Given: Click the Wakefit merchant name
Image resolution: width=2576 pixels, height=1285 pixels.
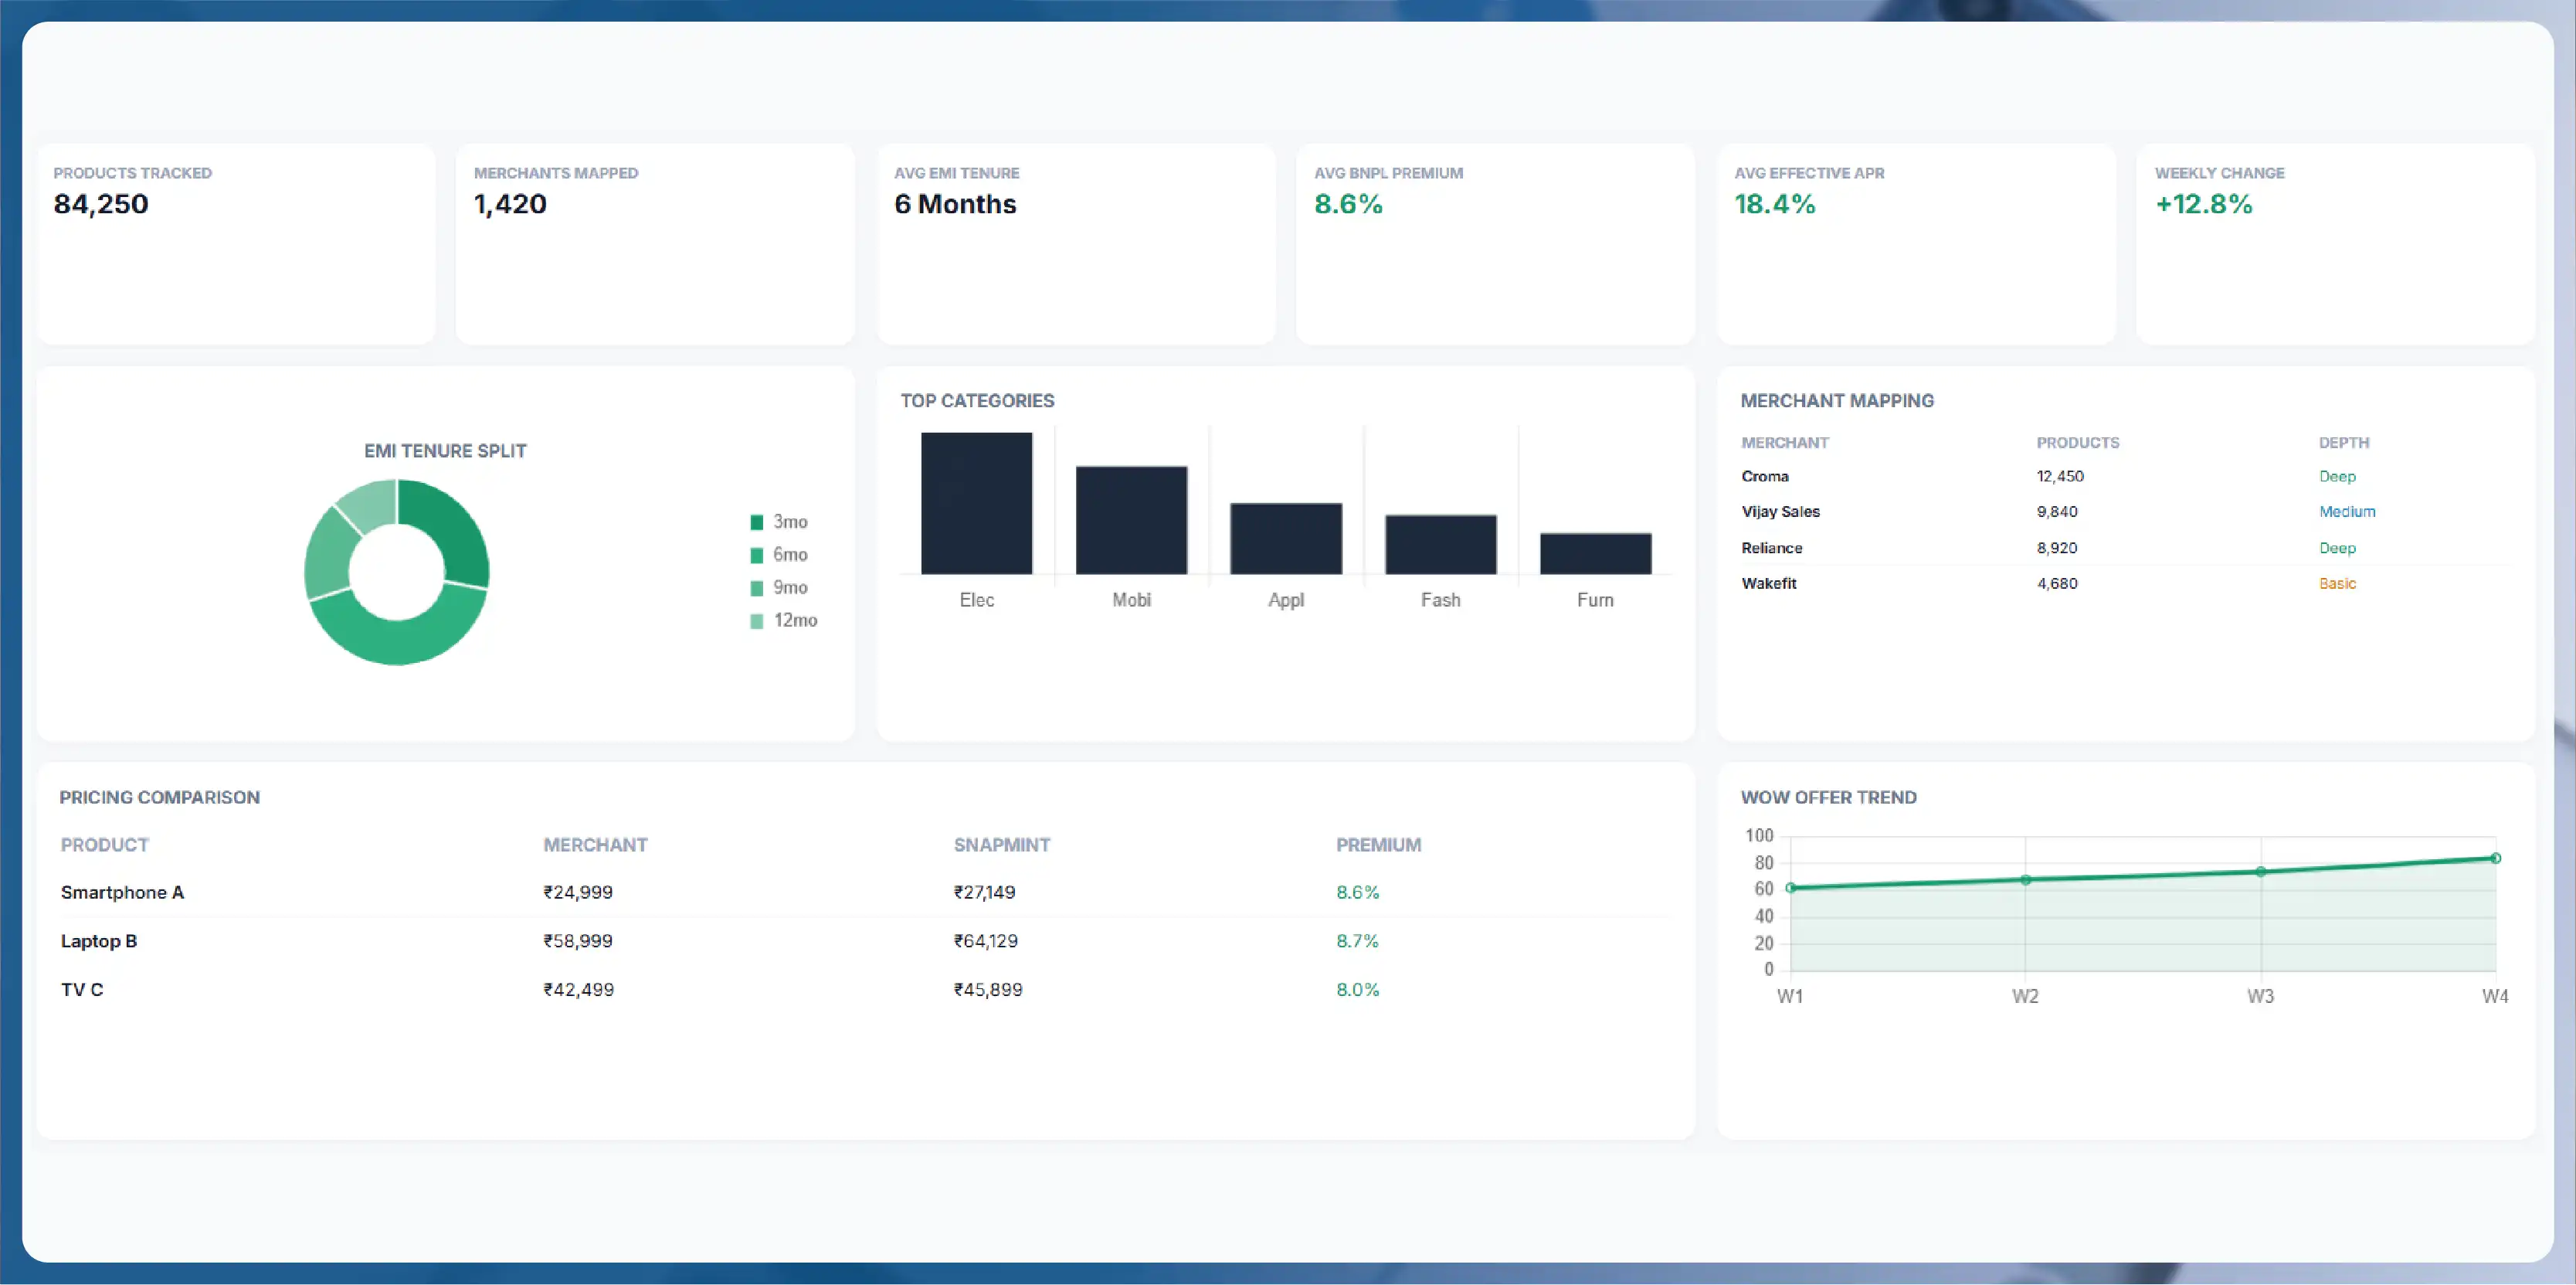Looking at the screenshot, I should point(1768,584).
